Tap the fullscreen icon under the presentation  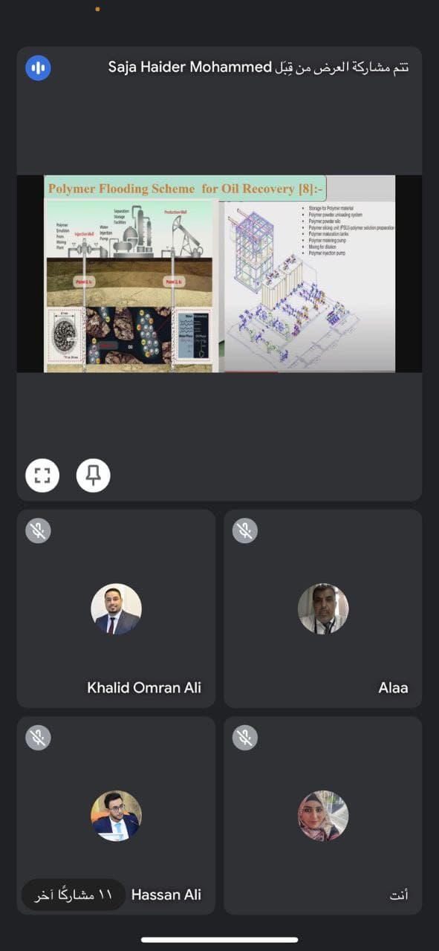[x=42, y=475]
